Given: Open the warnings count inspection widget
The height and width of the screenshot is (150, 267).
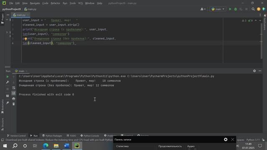Looking at the screenshot, I should pos(244,20).
